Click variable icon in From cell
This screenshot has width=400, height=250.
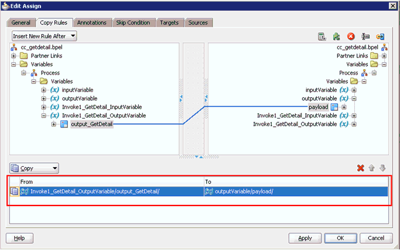(25, 191)
